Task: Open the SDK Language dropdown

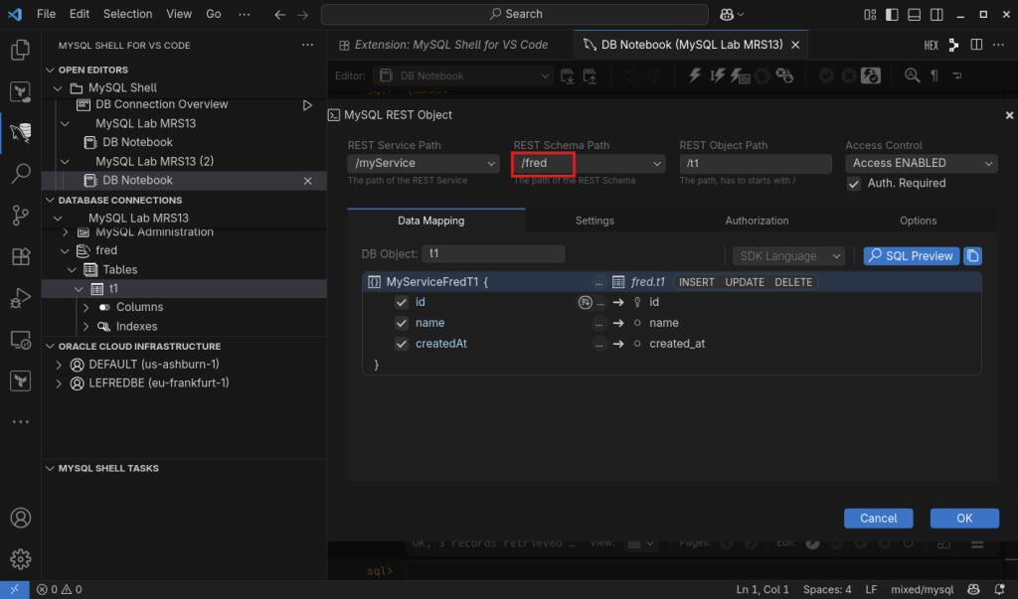Action: pyautogui.click(x=788, y=256)
